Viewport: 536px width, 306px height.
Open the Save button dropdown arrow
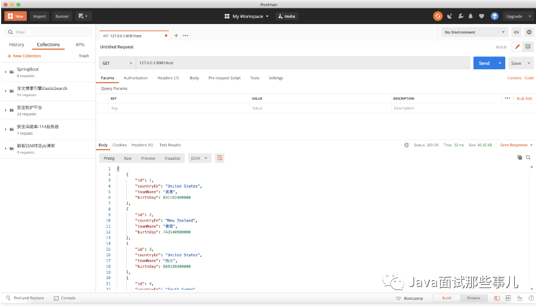tap(529, 63)
